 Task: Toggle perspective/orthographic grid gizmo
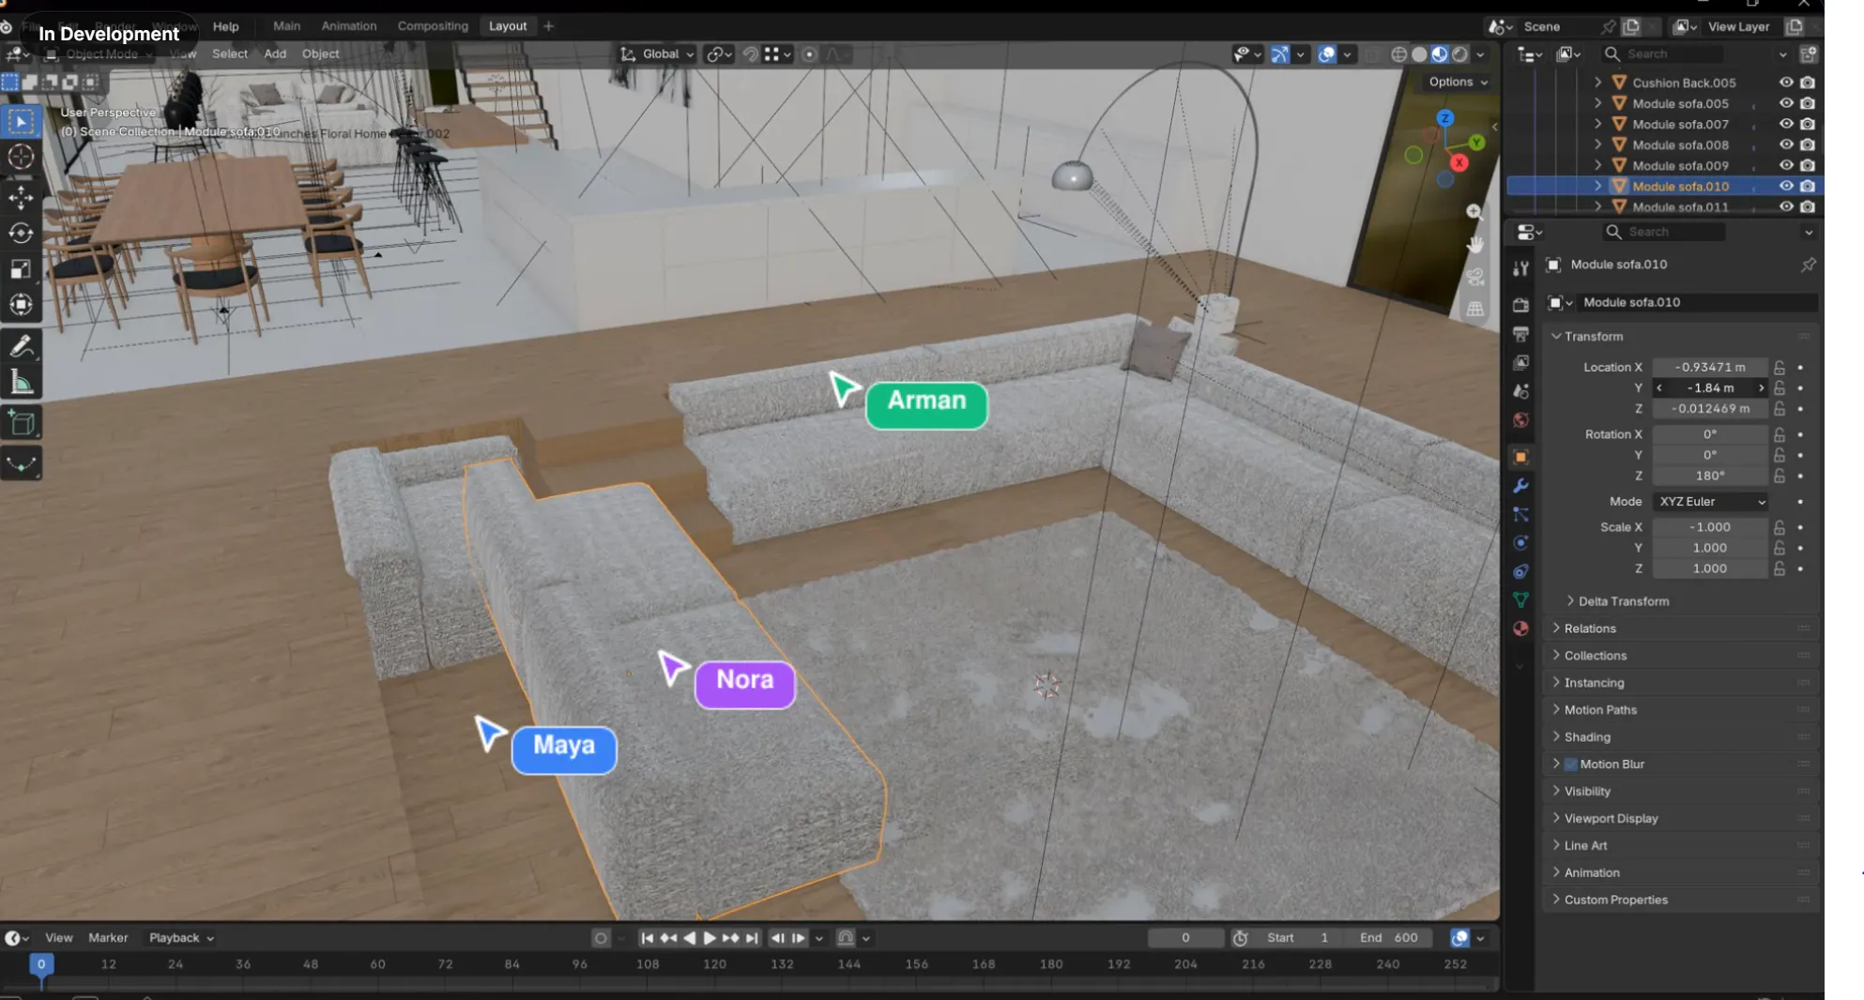click(1474, 309)
